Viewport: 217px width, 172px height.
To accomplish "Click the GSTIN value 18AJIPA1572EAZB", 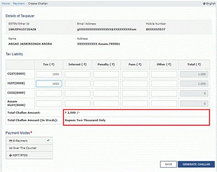I will pyautogui.click(x=22, y=29).
